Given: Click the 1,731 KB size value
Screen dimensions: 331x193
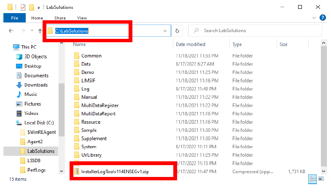Looking at the screenshot, I should 296,171.
